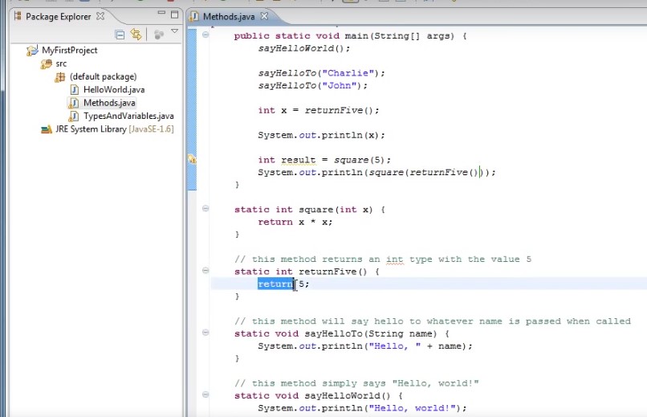Image resolution: width=647 pixels, height=417 pixels.
Task: Close the Package Explorer view tab
Action: (x=100, y=16)
